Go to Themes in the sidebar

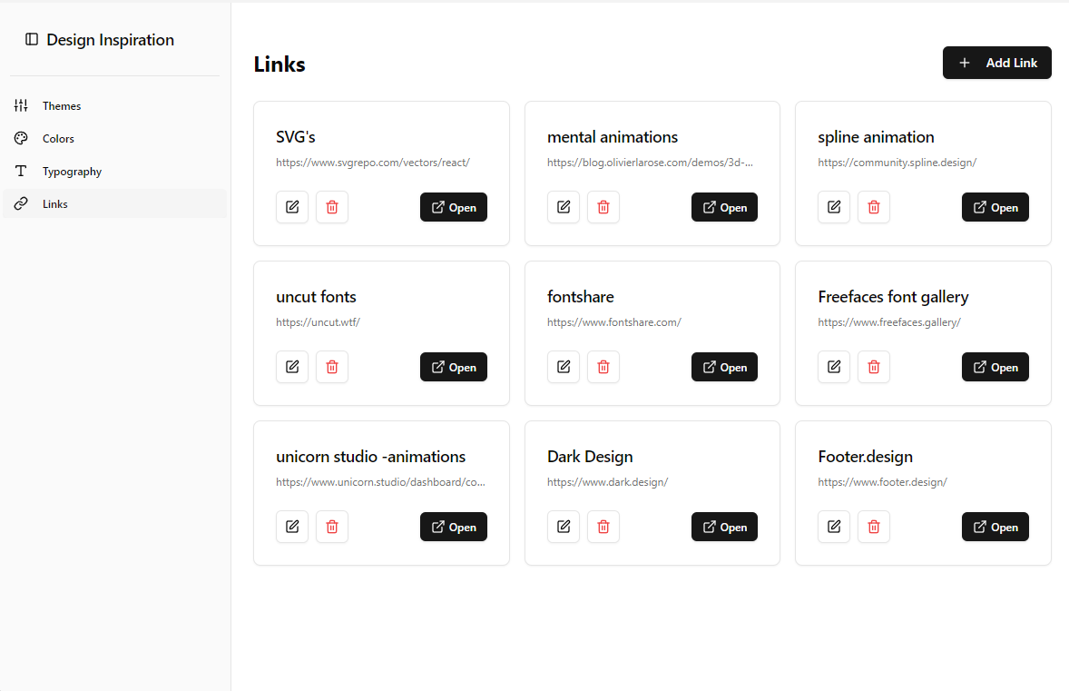click(114, 105)
